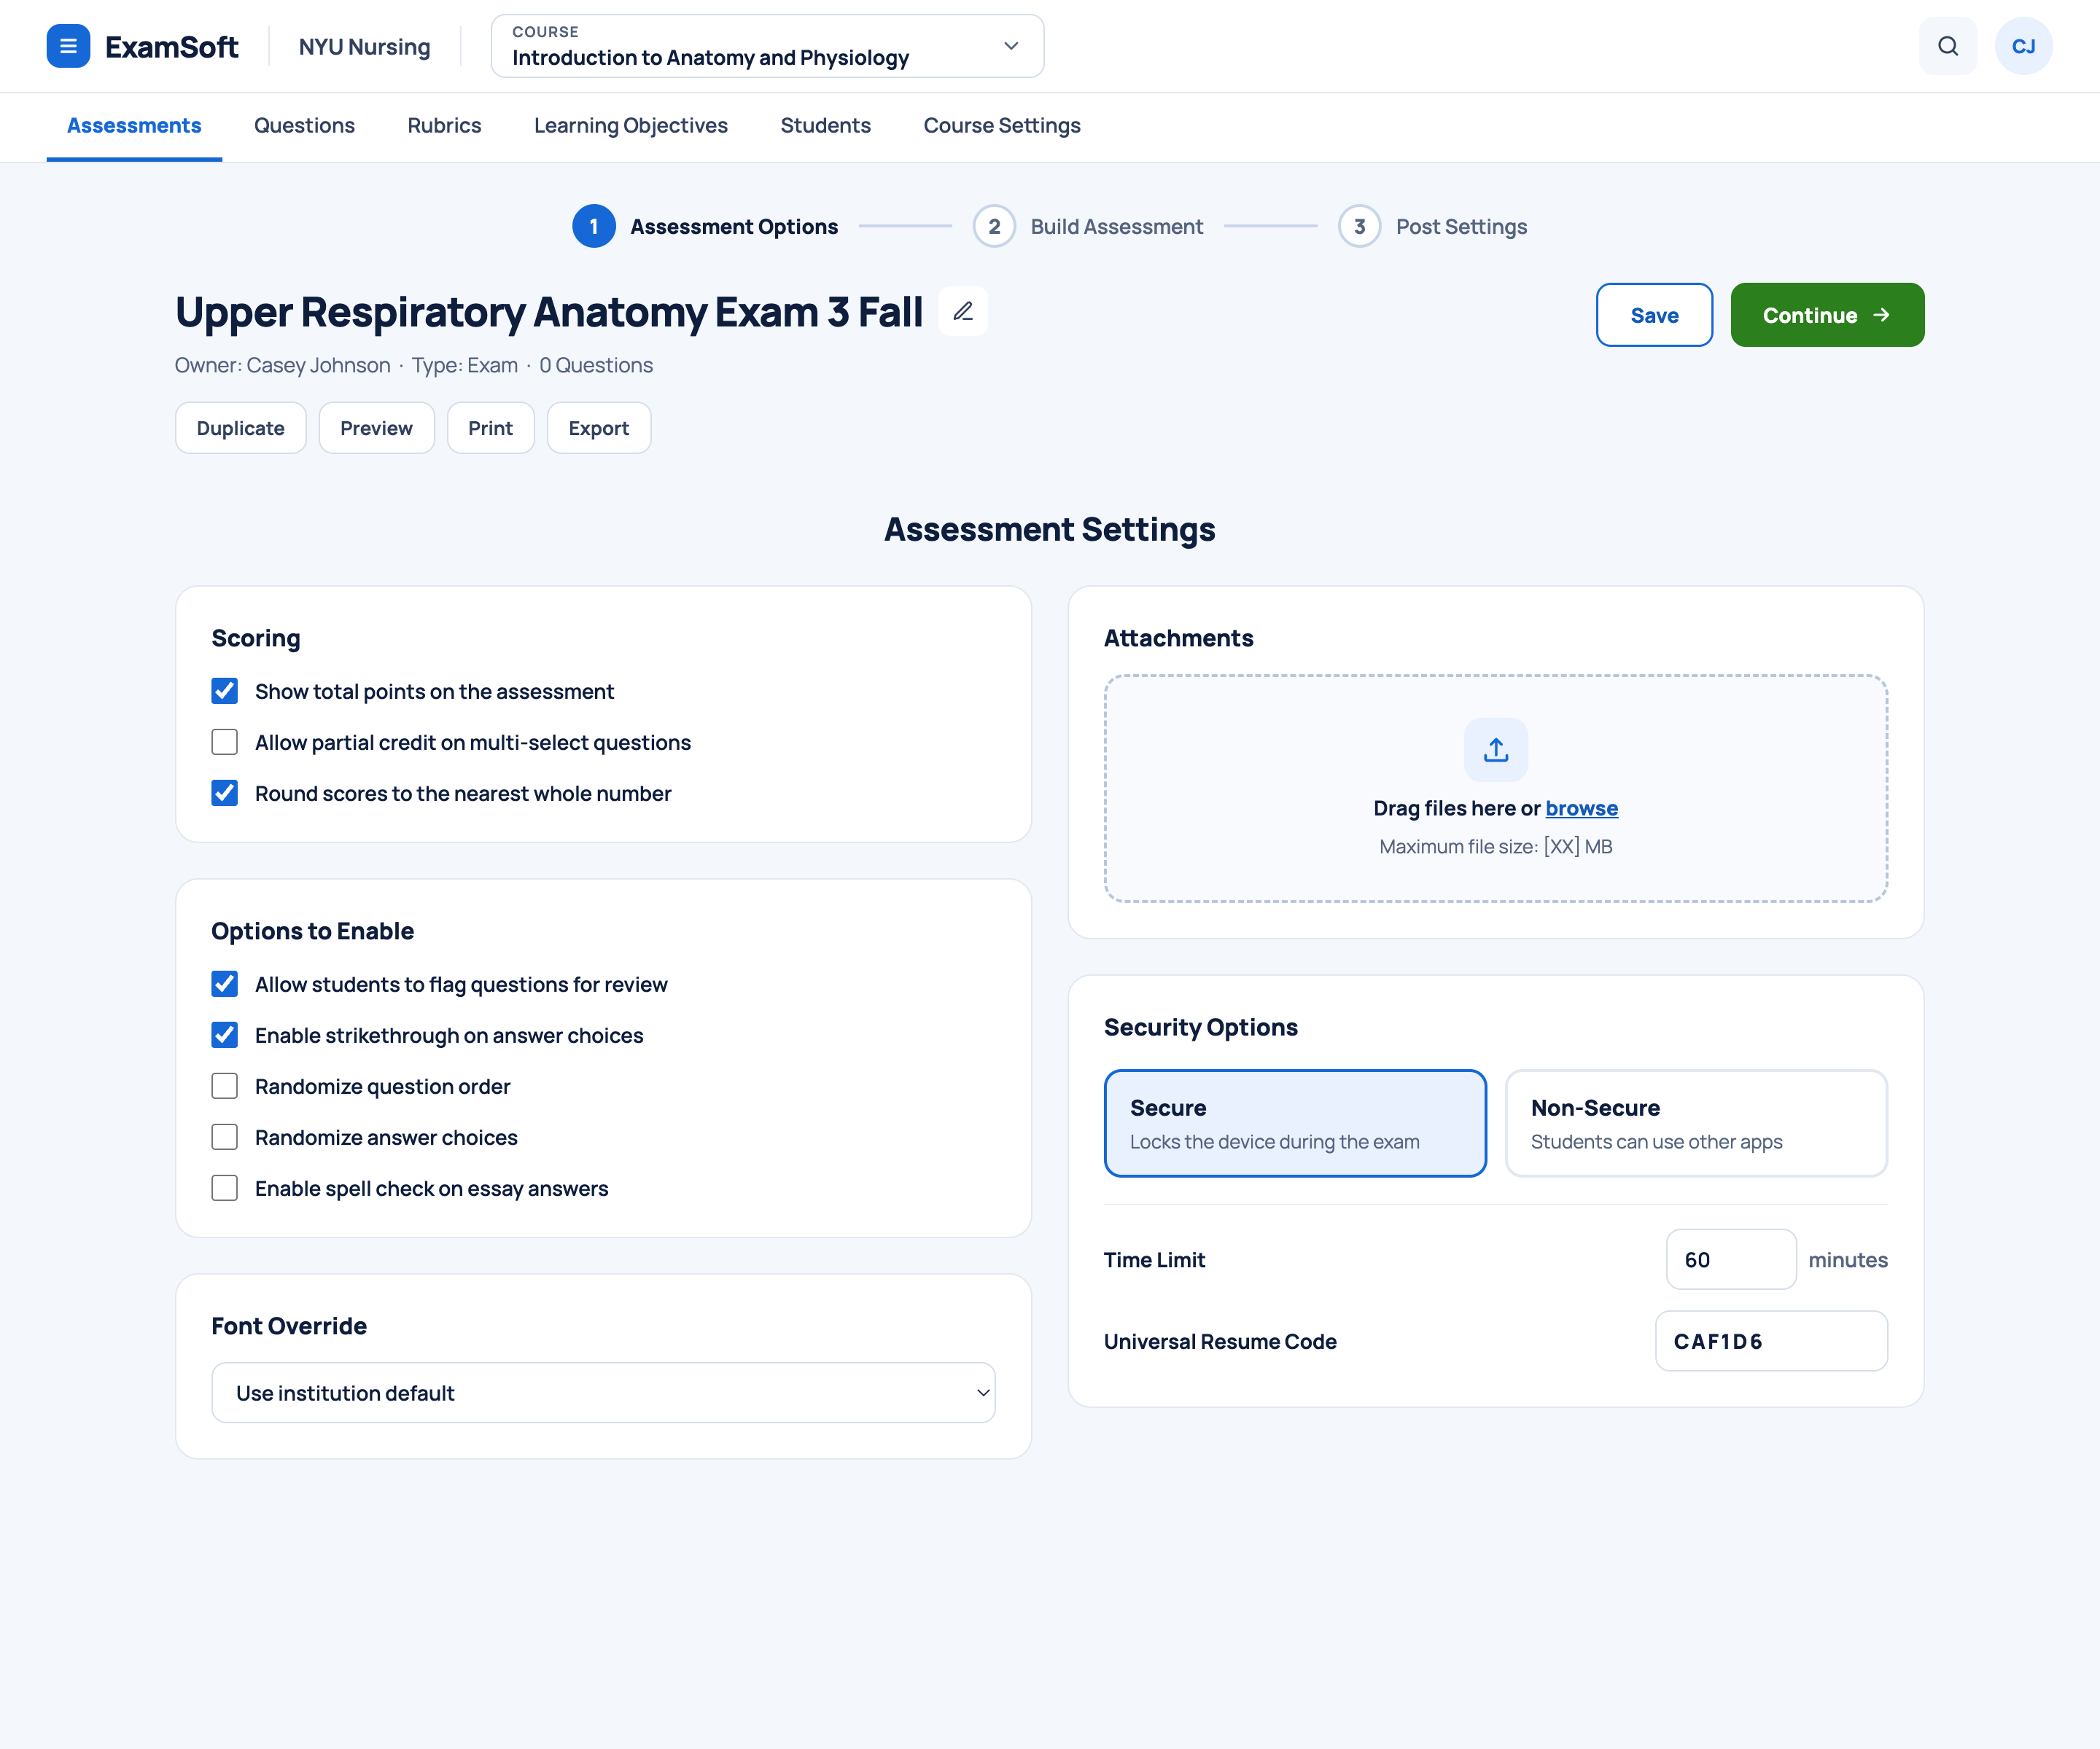Image resolution: width=2100 pixels, height=1749 pixels.
Task: Open the Rubrics tab
Action: tap(444, 126)
